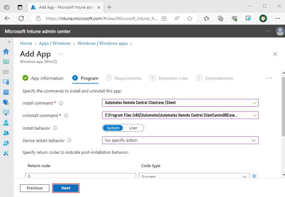Click the browser Back arrow
285x197 pixels.
[x=7, y=18]
